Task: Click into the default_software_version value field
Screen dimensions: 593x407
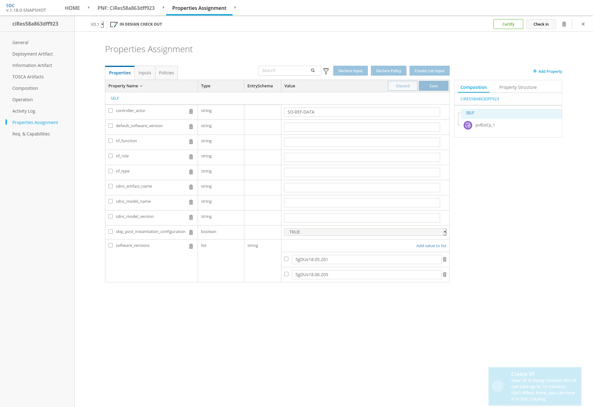Action: pos(362,127)
